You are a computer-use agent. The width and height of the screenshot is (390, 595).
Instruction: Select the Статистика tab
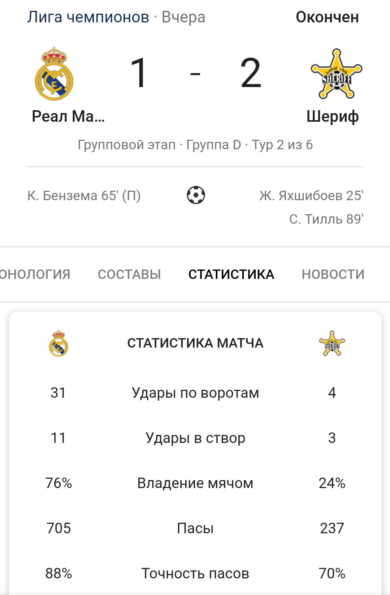click(231, 275)
